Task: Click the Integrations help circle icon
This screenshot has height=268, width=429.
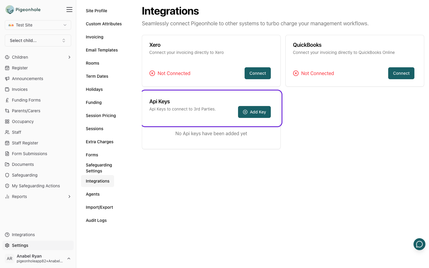Action: tap(7, 235)
